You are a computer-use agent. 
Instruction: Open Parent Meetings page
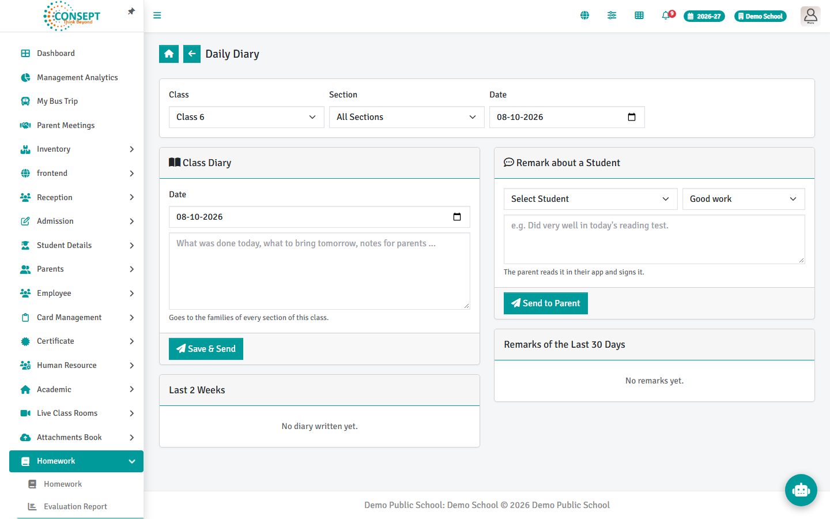76,125
